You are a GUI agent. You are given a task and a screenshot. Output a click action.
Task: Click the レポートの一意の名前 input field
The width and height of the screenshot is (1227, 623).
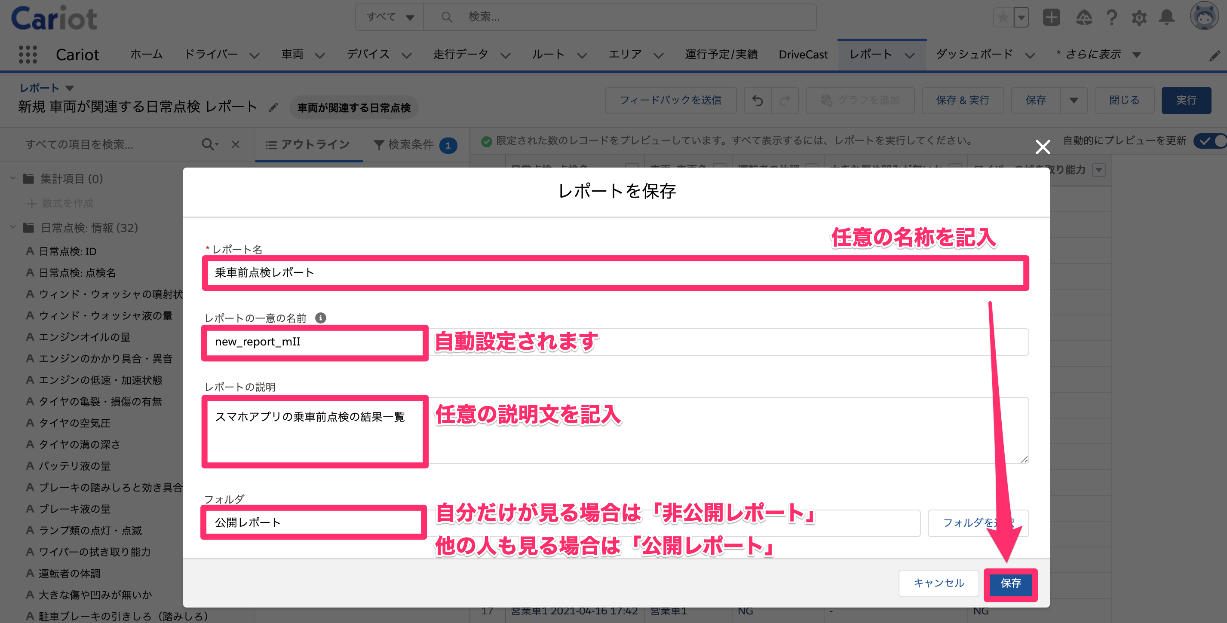click(x=617, y=342)
